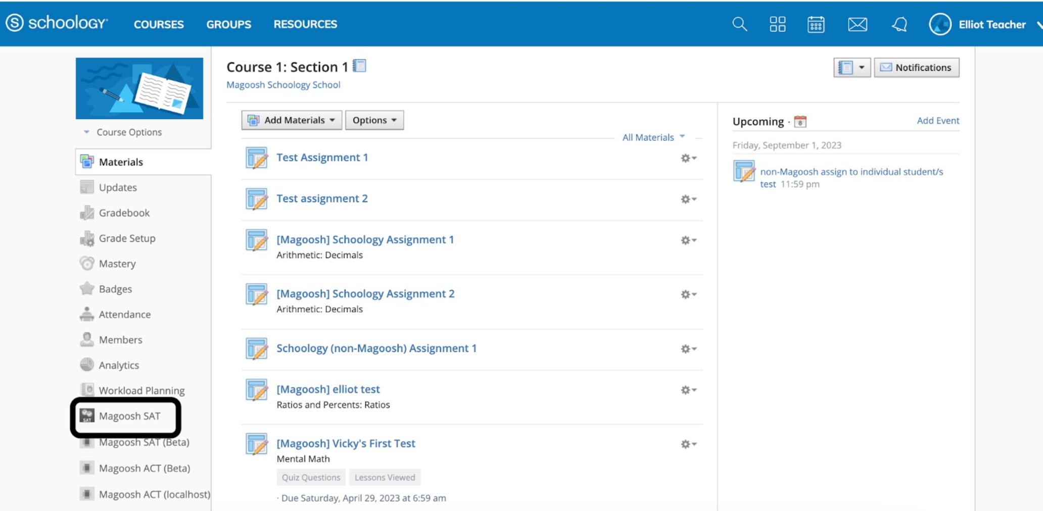
Task: Open the gear menu for Test Assignment 1
Action: point(688,158)
